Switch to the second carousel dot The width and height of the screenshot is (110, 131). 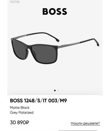click(58, 90)
